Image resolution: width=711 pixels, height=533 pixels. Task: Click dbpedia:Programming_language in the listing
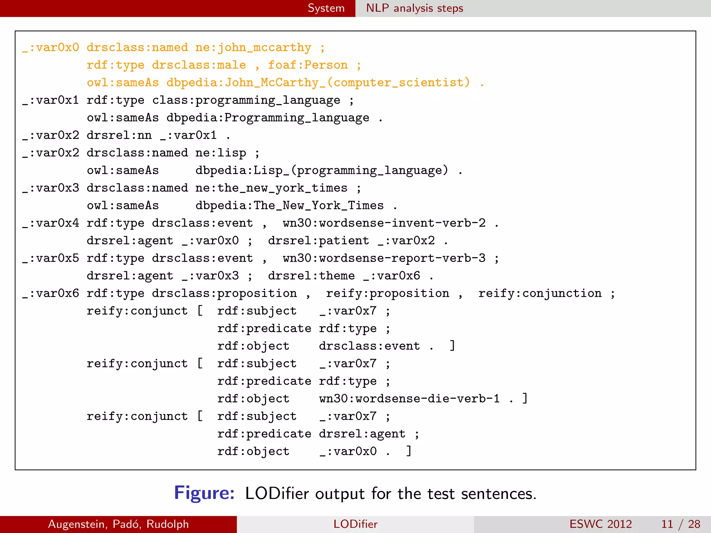pyautogui.click(x=268, y=118)
